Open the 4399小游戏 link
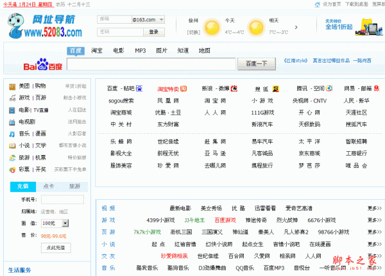The height and width of the screenshot is (276, 385). pyautogui.click(x=160, y=220)
